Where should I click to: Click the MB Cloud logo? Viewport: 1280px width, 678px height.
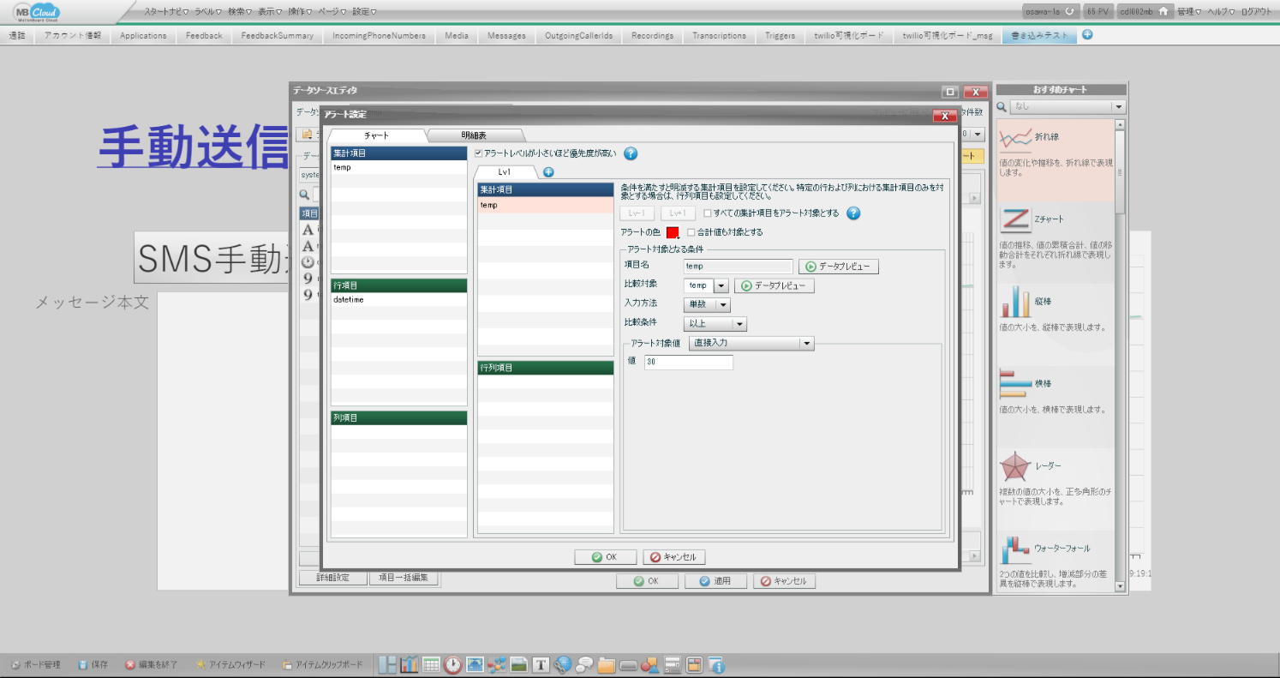coord(37,12)
